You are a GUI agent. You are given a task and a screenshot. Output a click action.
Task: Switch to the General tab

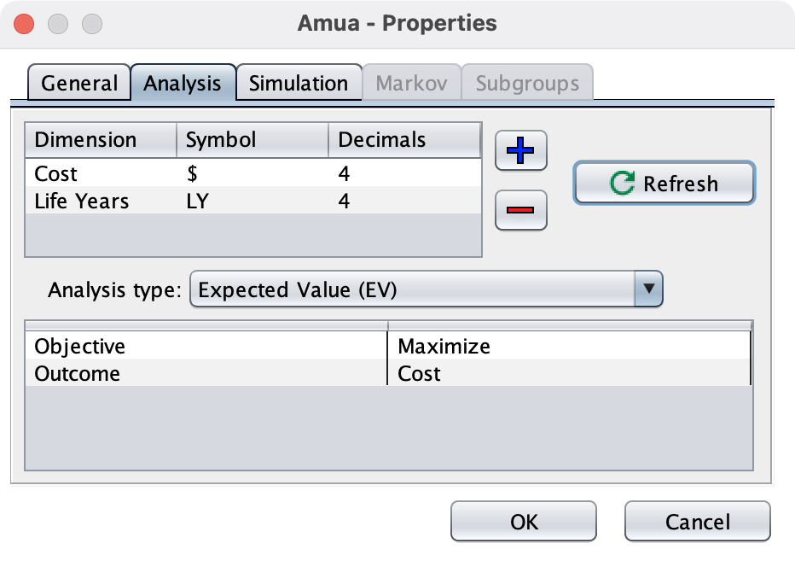coord(79,84)
